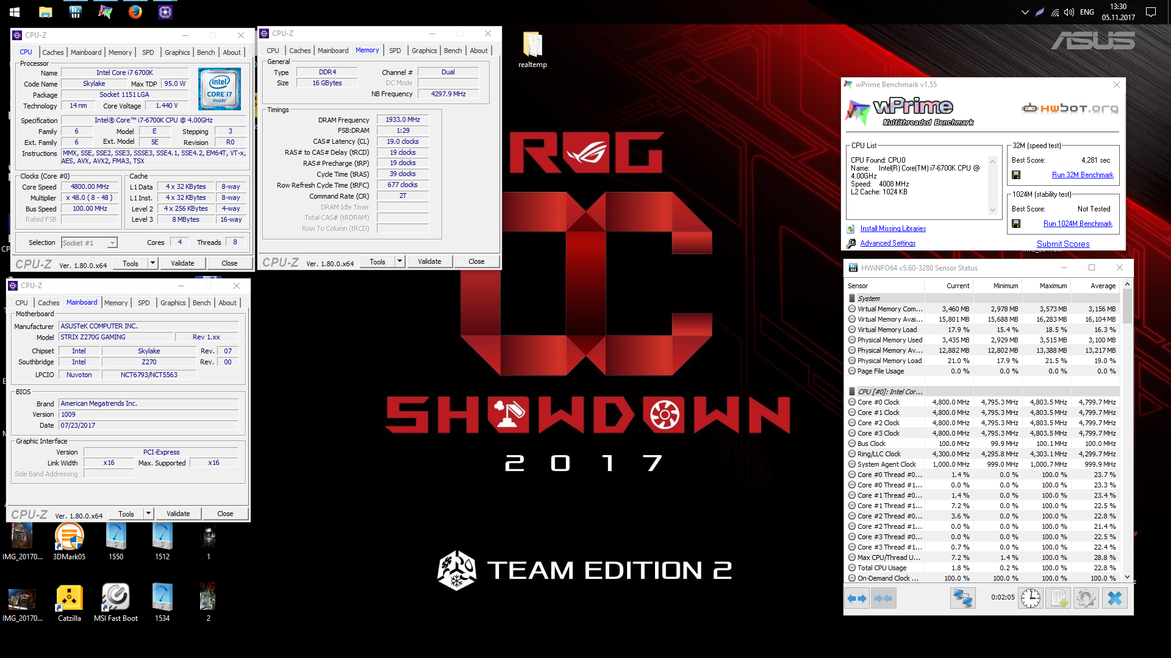Select the MSI Fast Boot desktop shortcut
This screenshot has height=658, width=1171.
(116, 603)
